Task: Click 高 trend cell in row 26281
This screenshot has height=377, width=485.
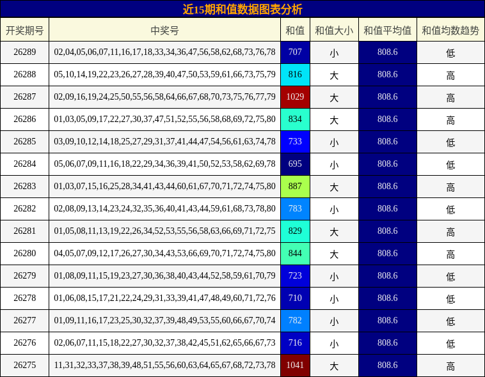Action: (x=450, y=231)
